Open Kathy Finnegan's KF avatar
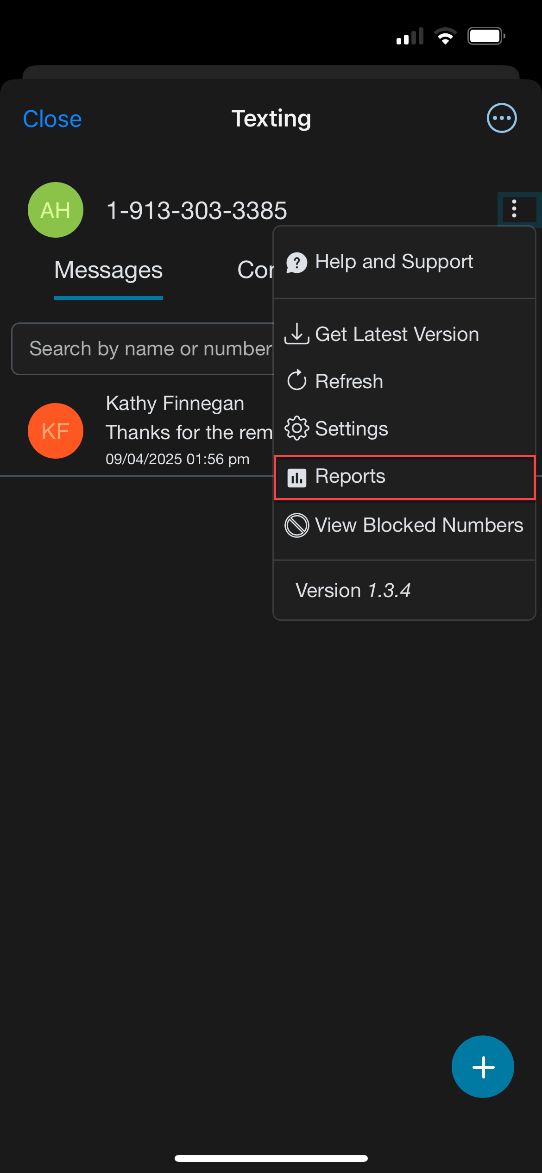 (x=56, y=431)
